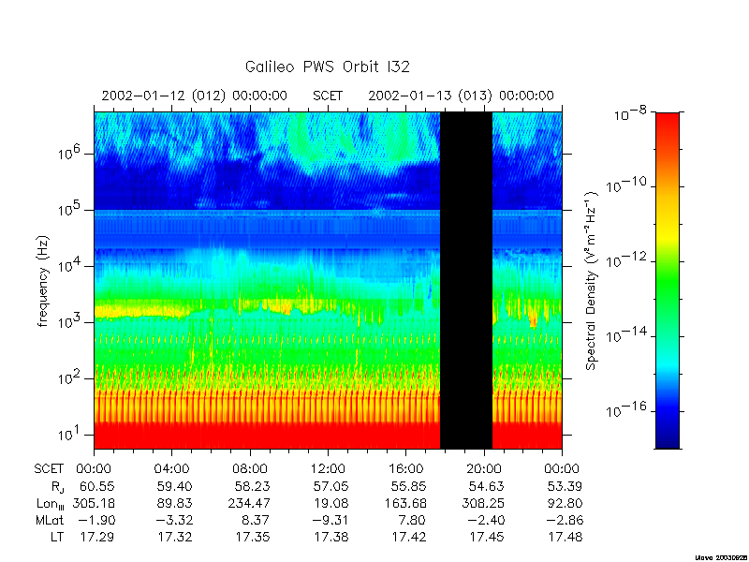
Task: Click the colorbar tick label 10^-16
Action: pyautogui.click(x=624, y=409)
